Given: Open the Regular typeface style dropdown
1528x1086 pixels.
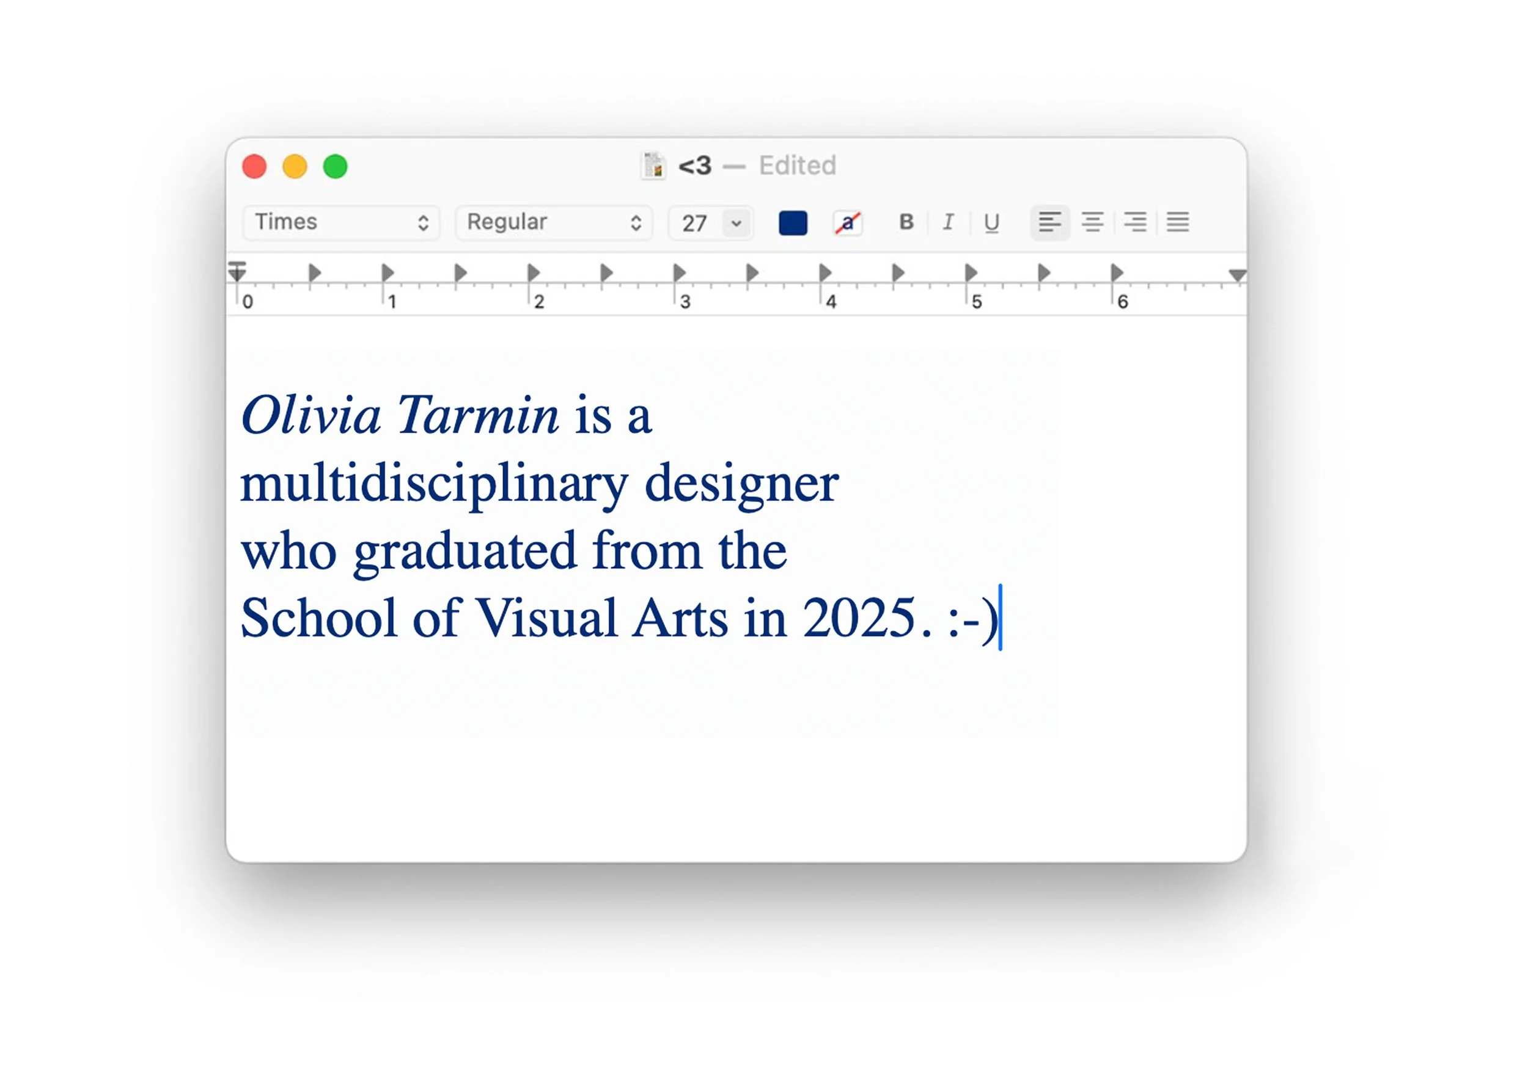Looking at the screenshot, I should point(553,222).
